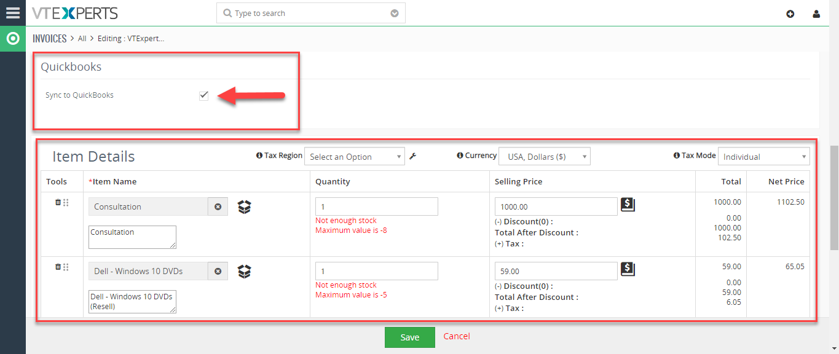The image size is (839, 354).
Task: Click the Consultation selling price field
Action: click(556, 206)
